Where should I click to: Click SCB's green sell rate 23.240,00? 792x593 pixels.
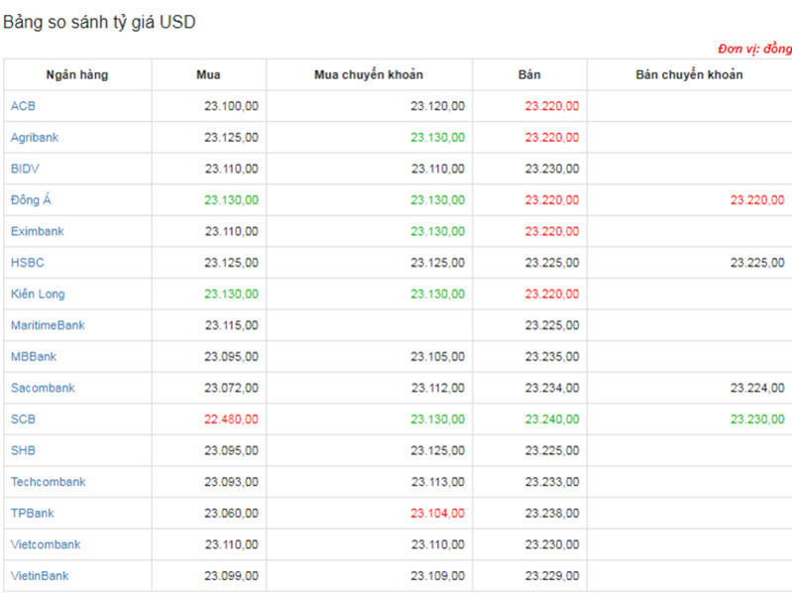point(552,419)
